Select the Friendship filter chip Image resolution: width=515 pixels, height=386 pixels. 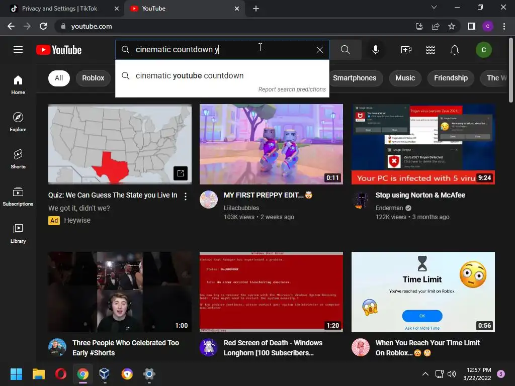(451, 78)
